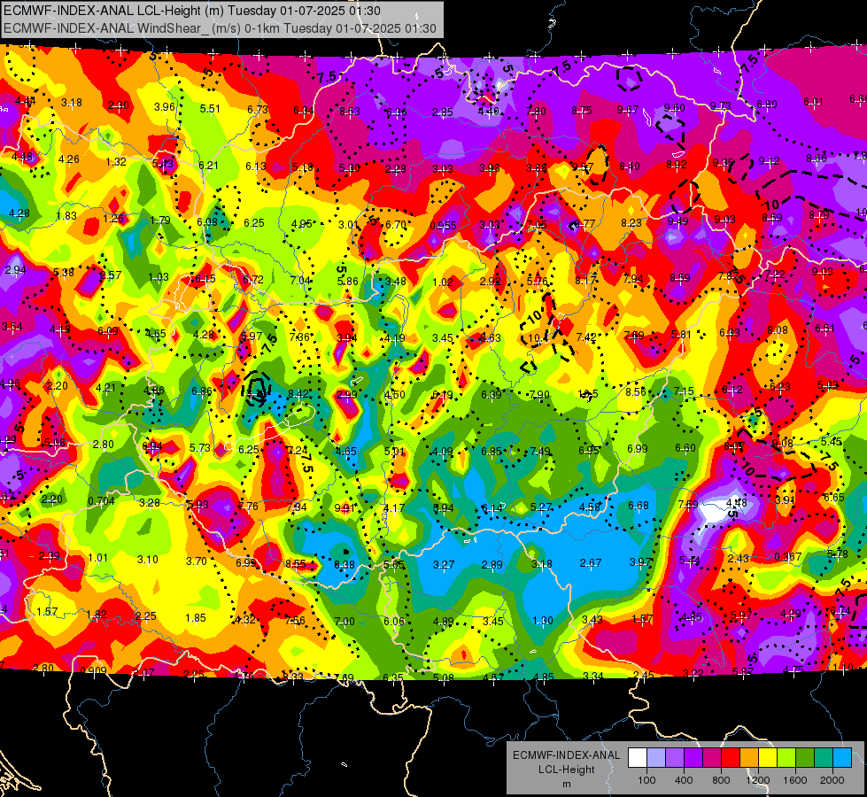
Task: Click the wind shear value '3.27'
Action: (x=444, y=565)
